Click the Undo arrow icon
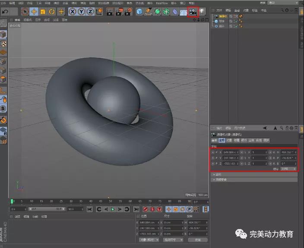 (x=5, y=12)
